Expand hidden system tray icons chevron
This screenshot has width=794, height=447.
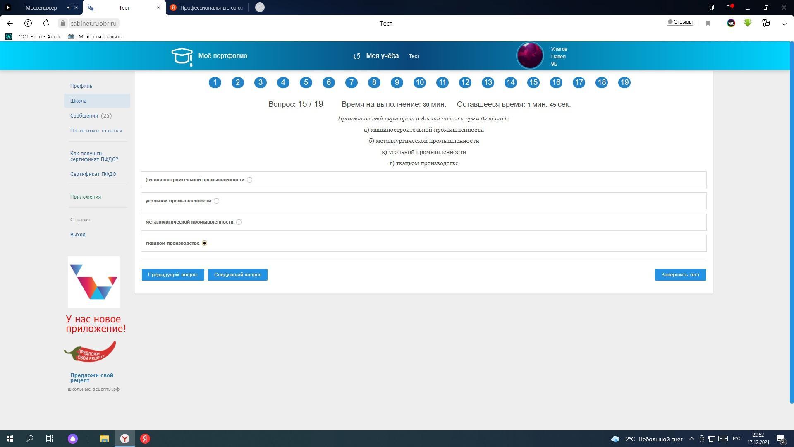pos(691,439)
